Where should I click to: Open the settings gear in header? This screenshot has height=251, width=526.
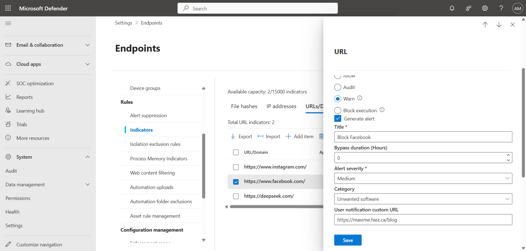click(x=485, y=8)
